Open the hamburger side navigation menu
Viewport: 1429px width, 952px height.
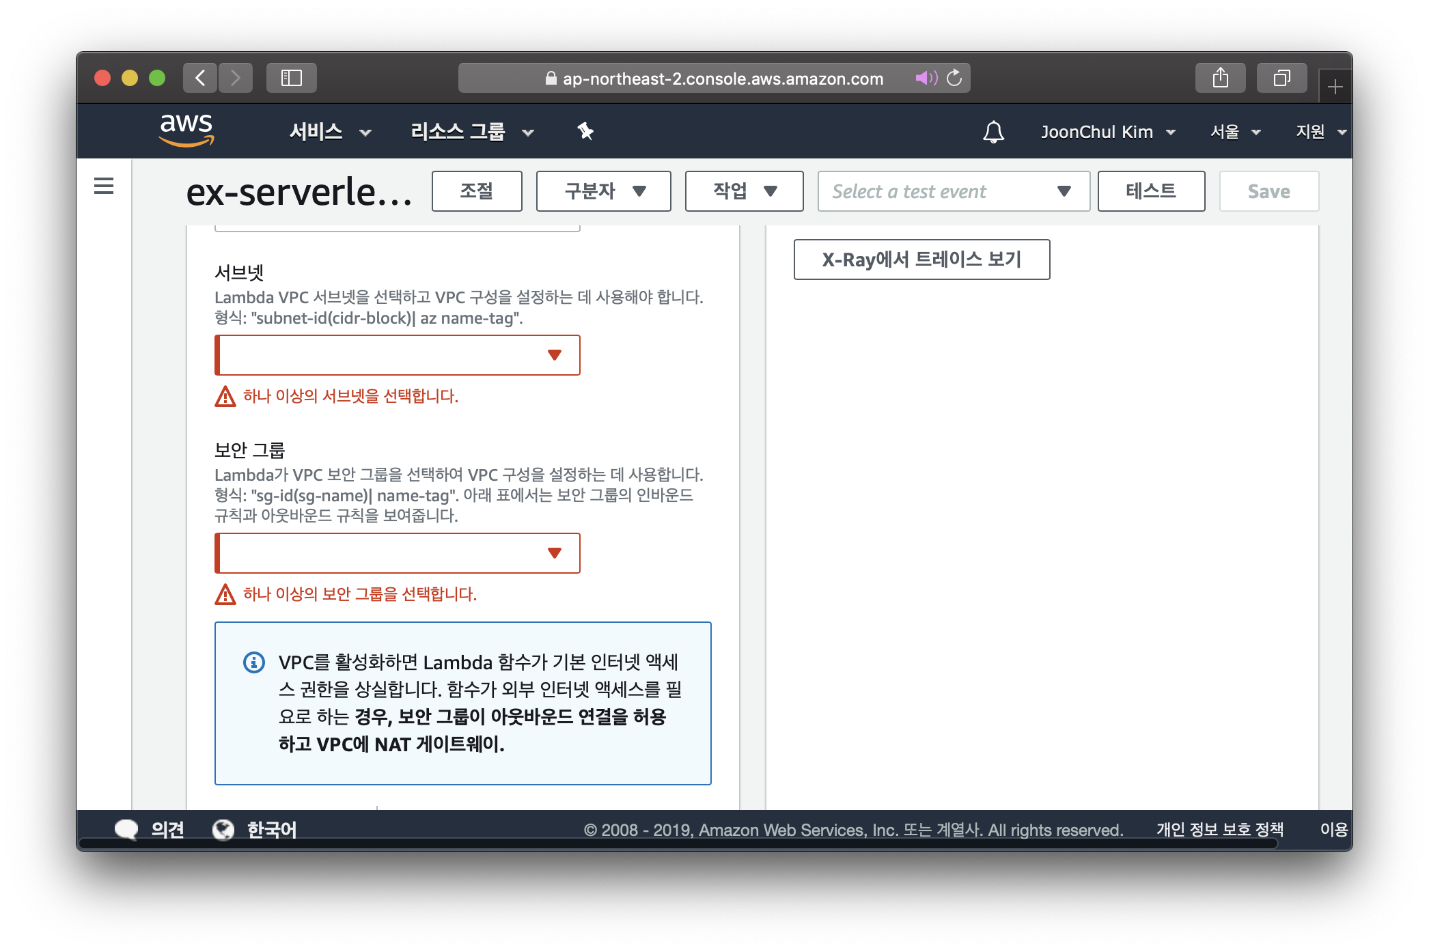tap(104, 186)
